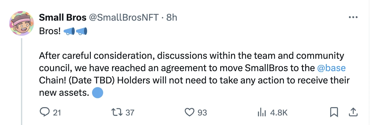Viewport: 370px width, 125px height.
Task: Open the Small Bros display name link
Action: tap(62, 18)
